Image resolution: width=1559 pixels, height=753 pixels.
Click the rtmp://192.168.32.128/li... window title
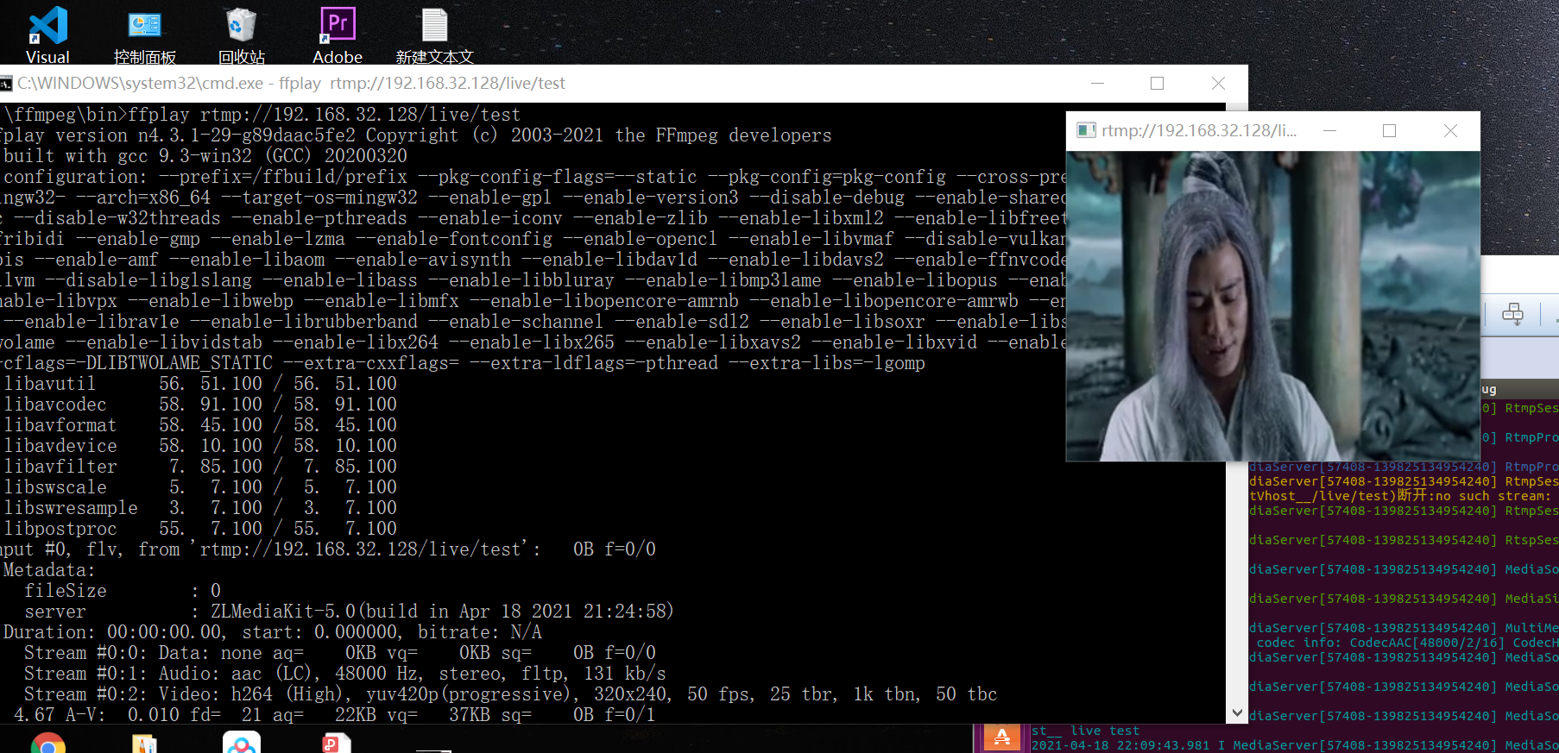pyautogui.click(x=1199, y=130)
